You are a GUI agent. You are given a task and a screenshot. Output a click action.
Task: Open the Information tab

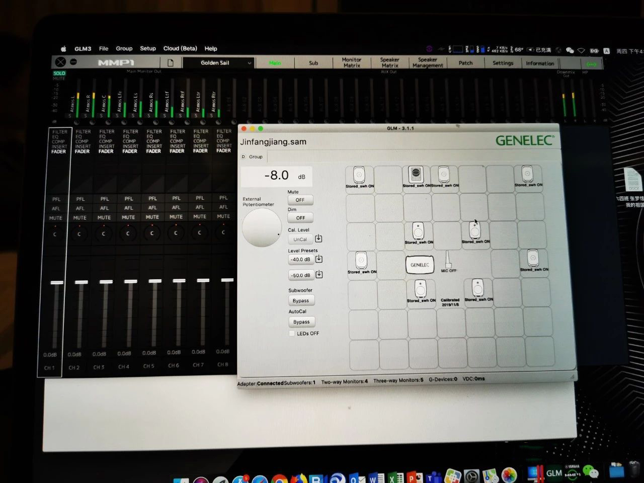(540, 63)
